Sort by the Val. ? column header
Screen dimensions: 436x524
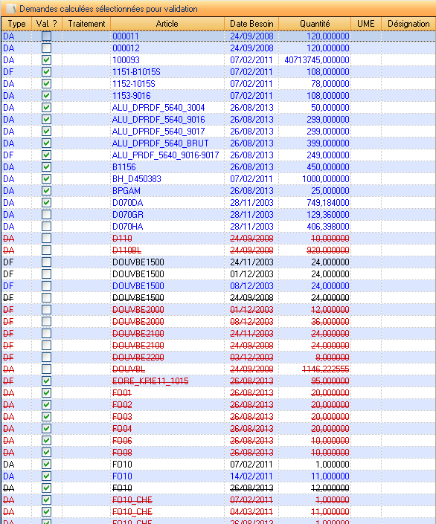[47, 24]
